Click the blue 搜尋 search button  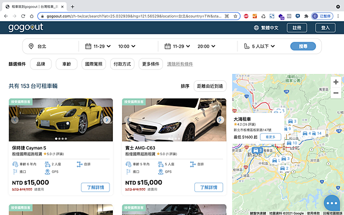[x=303, y=46]
